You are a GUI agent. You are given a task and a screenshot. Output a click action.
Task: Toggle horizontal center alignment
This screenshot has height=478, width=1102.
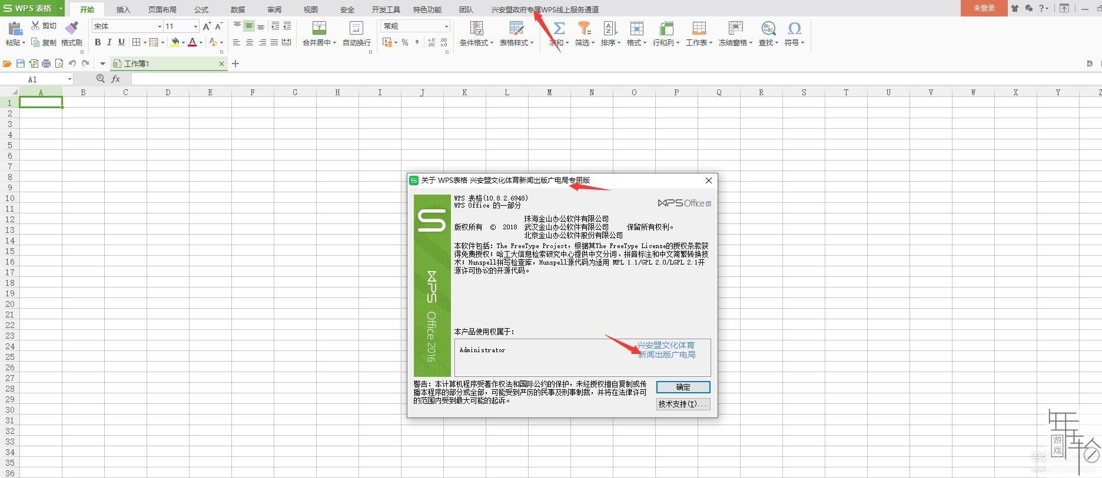coord(250,42)
